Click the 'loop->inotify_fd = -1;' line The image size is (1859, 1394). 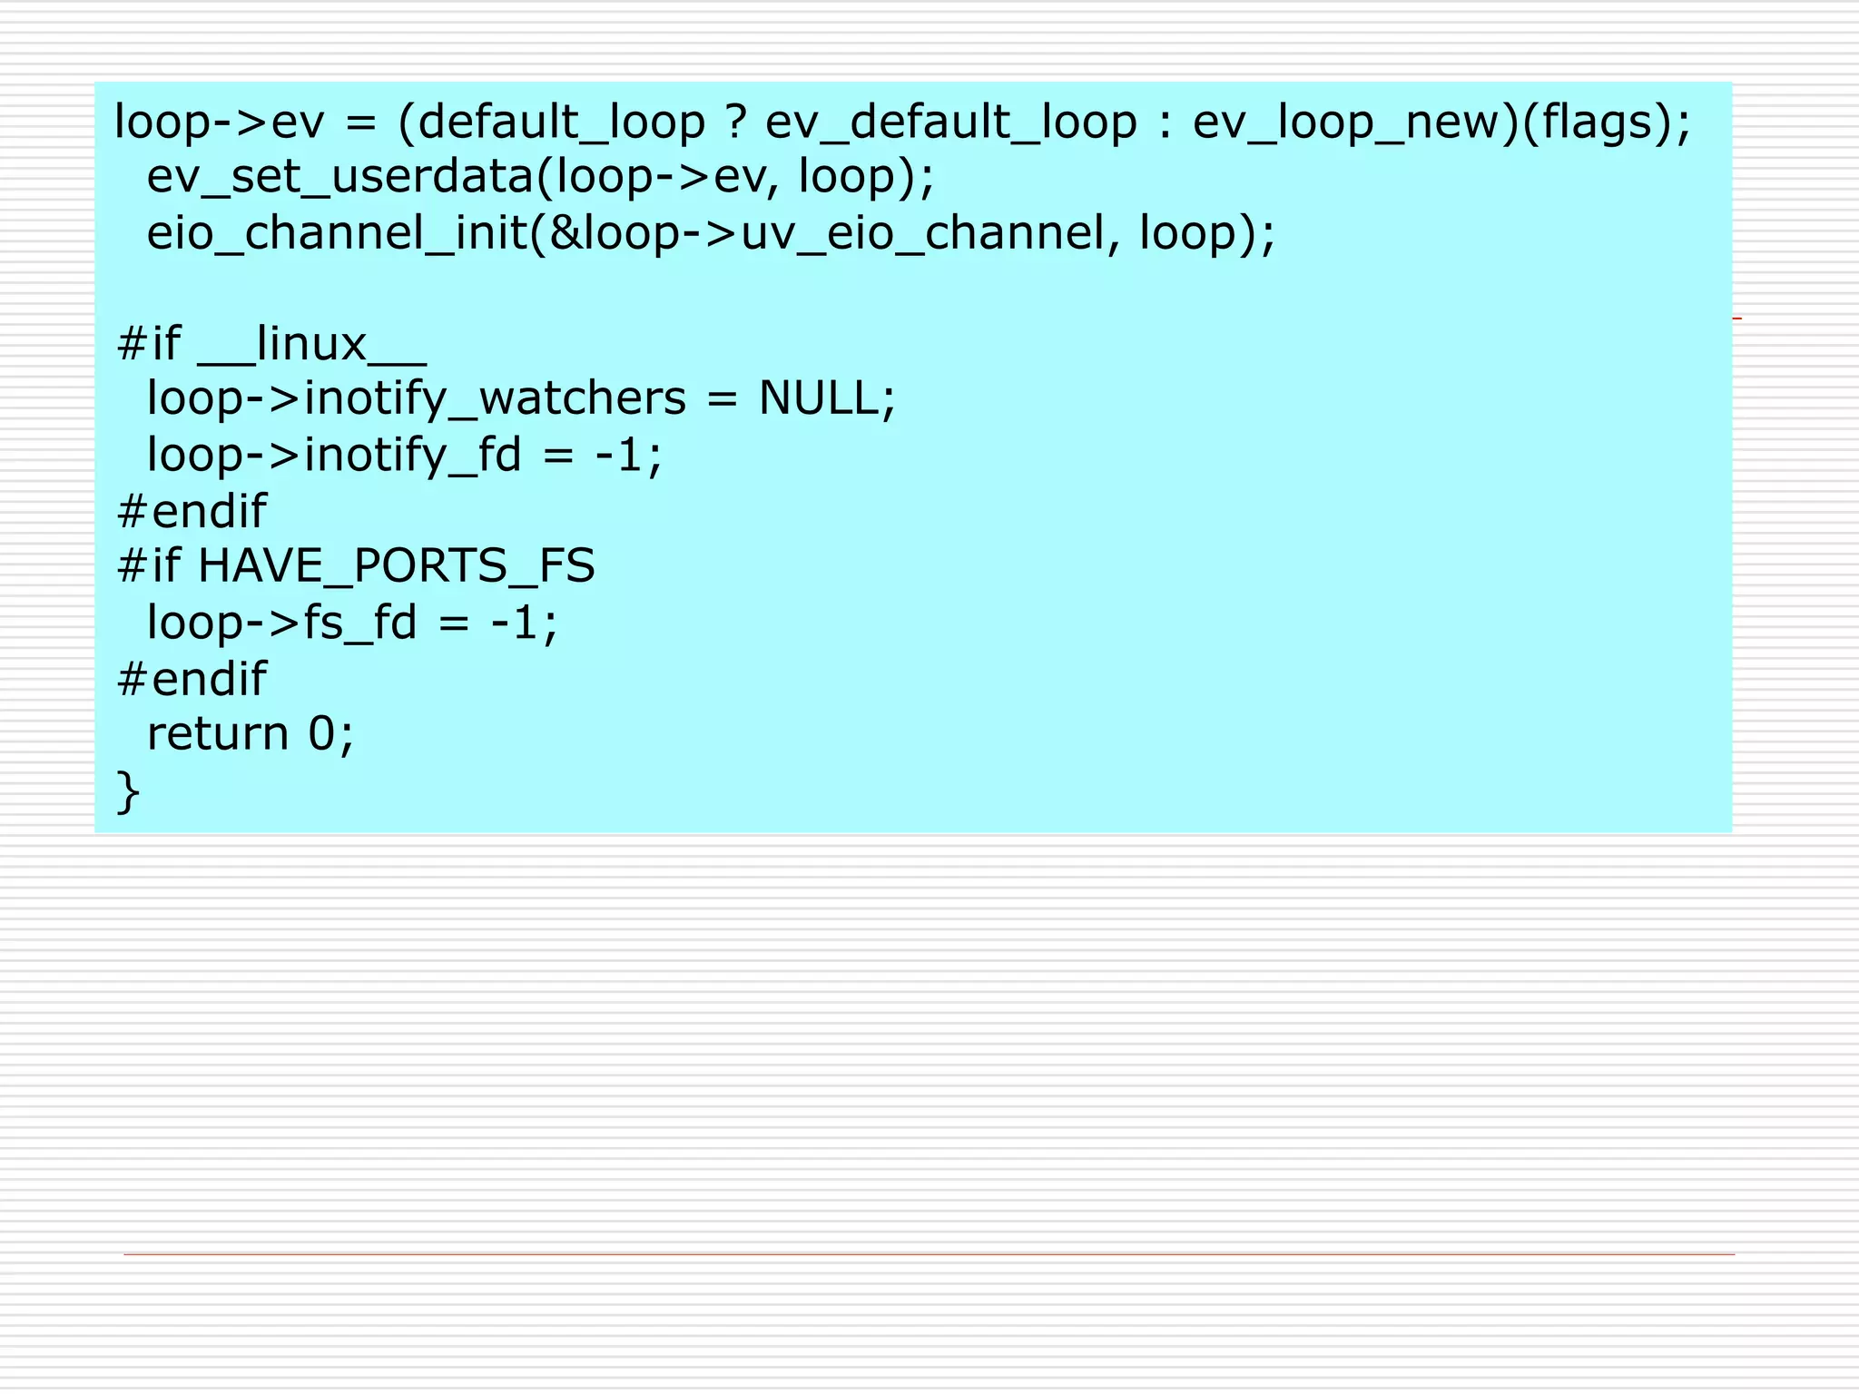click(x=405, y=456)
